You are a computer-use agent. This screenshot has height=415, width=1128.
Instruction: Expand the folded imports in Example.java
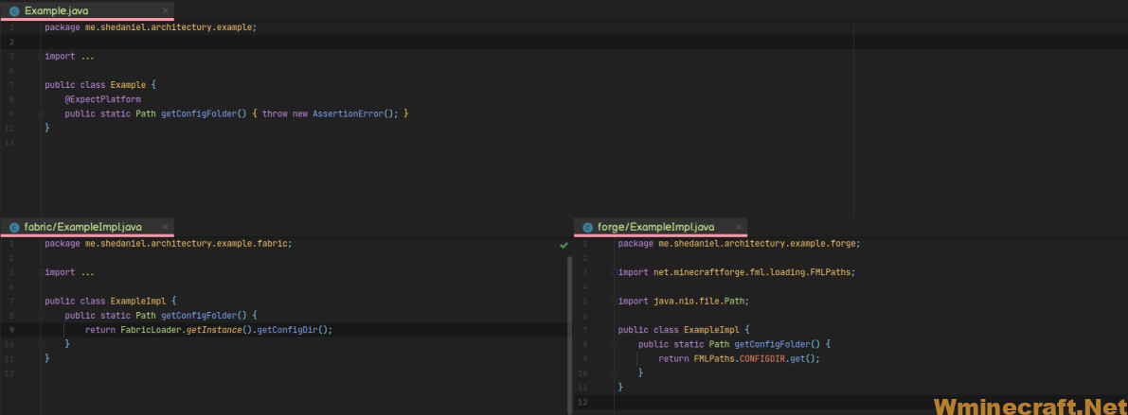(x=39, y=57)
